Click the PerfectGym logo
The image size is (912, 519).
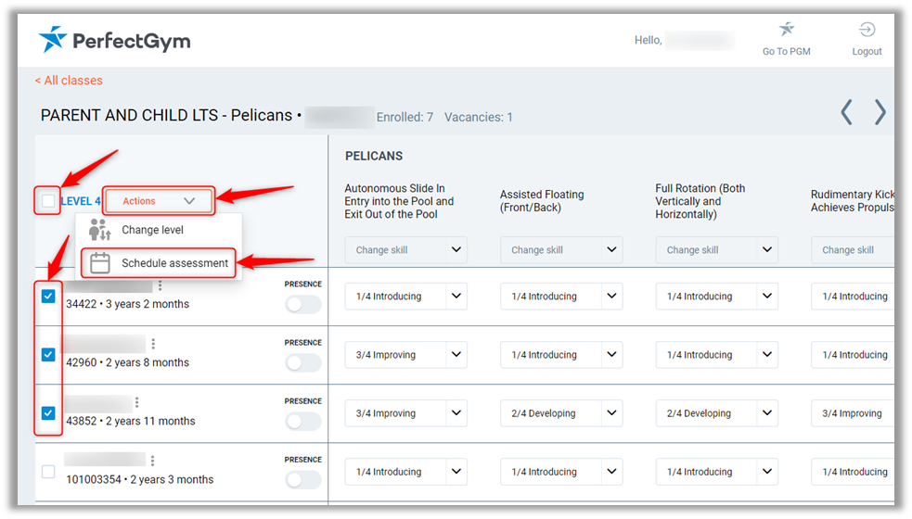pyautogui.click(x=114, y=40)
